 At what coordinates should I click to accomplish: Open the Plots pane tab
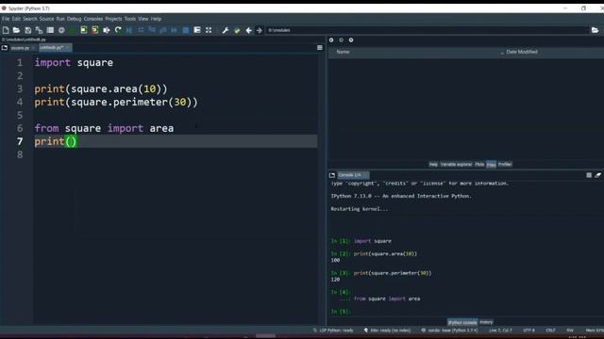click(x=479, y=165)
